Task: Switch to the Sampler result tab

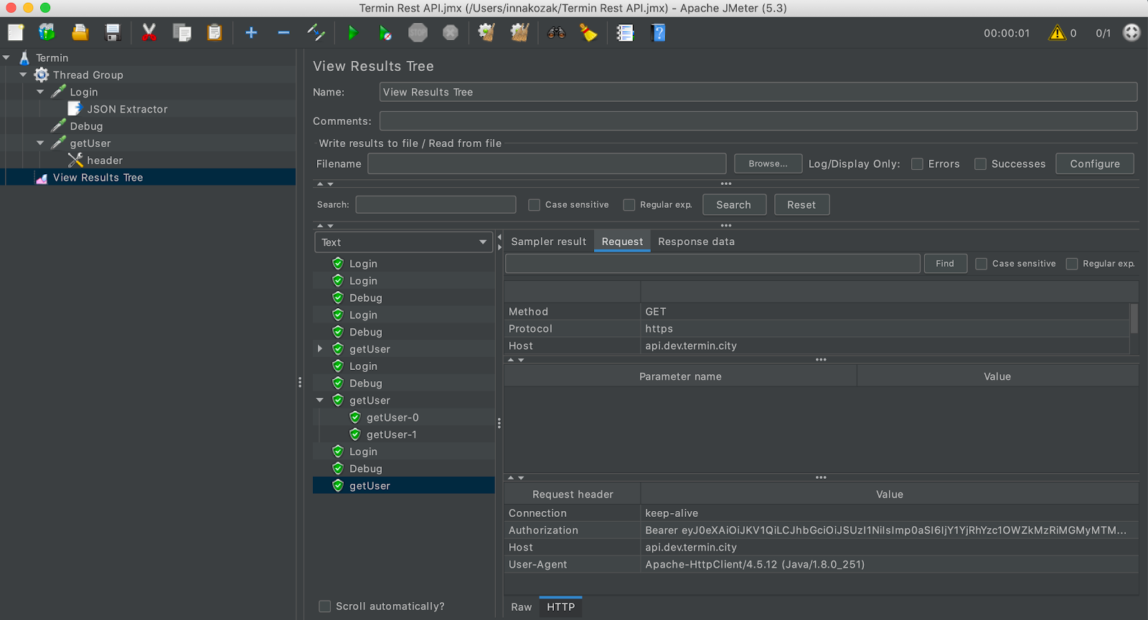Action: 549,242
